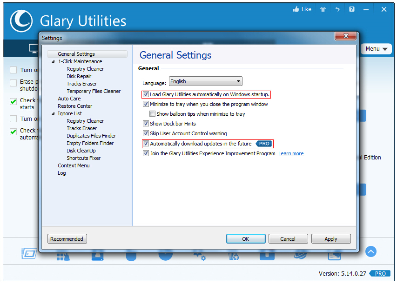Close the Settings dialog with red X
Screen dimensions: 397x284
click(x=346, y=36)
